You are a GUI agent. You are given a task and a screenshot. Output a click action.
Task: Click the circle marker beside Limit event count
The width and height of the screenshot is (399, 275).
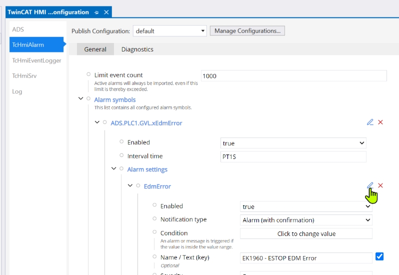(x=88, y=74)
